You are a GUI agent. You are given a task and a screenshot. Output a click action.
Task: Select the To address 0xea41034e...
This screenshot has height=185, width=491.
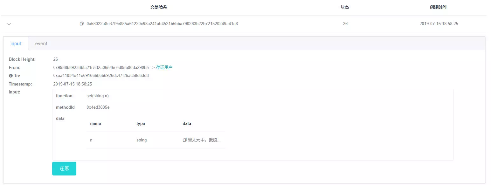pyautogui.click(x=101, y=76)
